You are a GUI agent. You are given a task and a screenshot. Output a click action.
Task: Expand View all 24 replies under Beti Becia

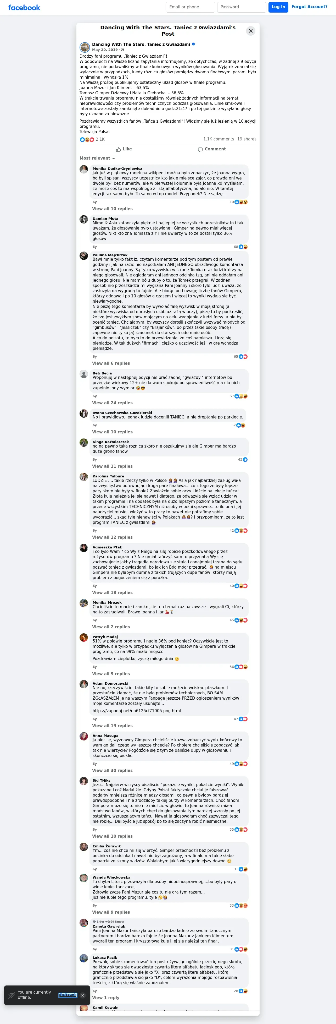[x=113, y=403]
